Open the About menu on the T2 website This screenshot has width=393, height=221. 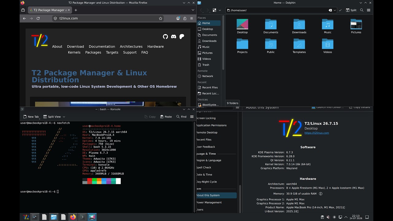point(57,46)
